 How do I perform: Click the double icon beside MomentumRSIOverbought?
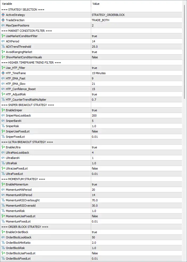[x=3, y=200]
